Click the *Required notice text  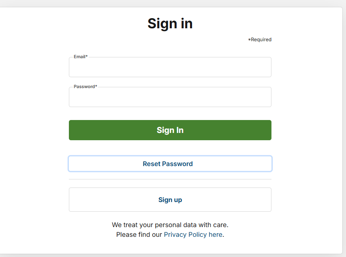coord(260,39)
